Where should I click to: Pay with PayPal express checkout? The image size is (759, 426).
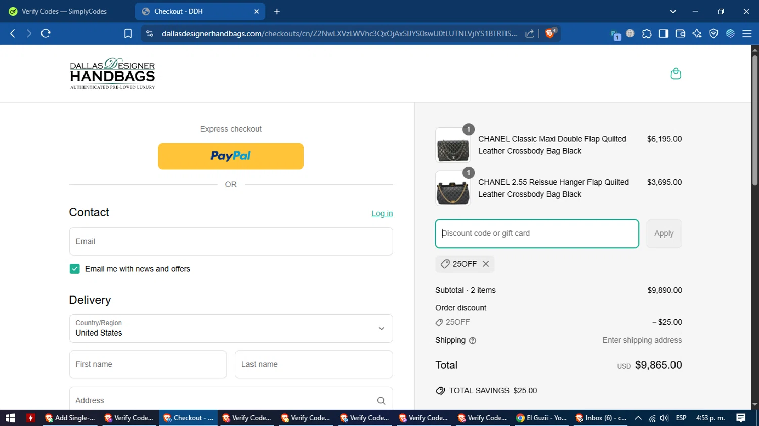(x=231, y=156)
